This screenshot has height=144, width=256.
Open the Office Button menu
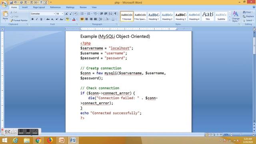[4, 4]
